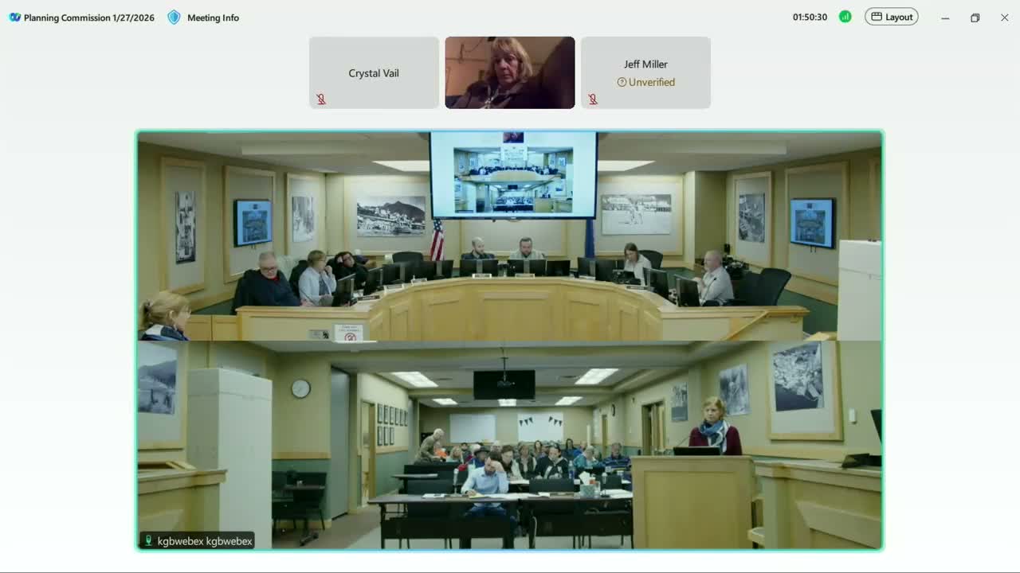Click the Unverified question mark icon

[622, 82]
